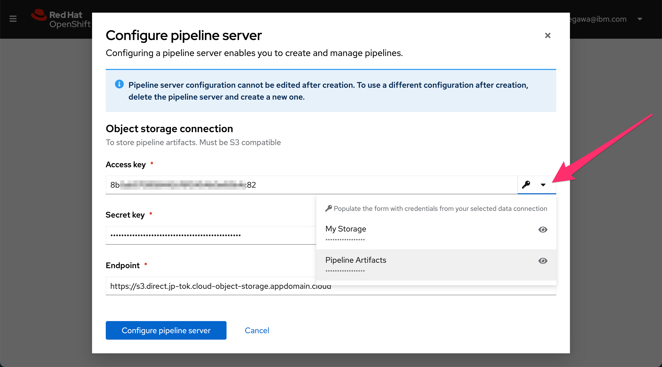
Task: Click the hamburger navigation menu icon
Action: 13,19
